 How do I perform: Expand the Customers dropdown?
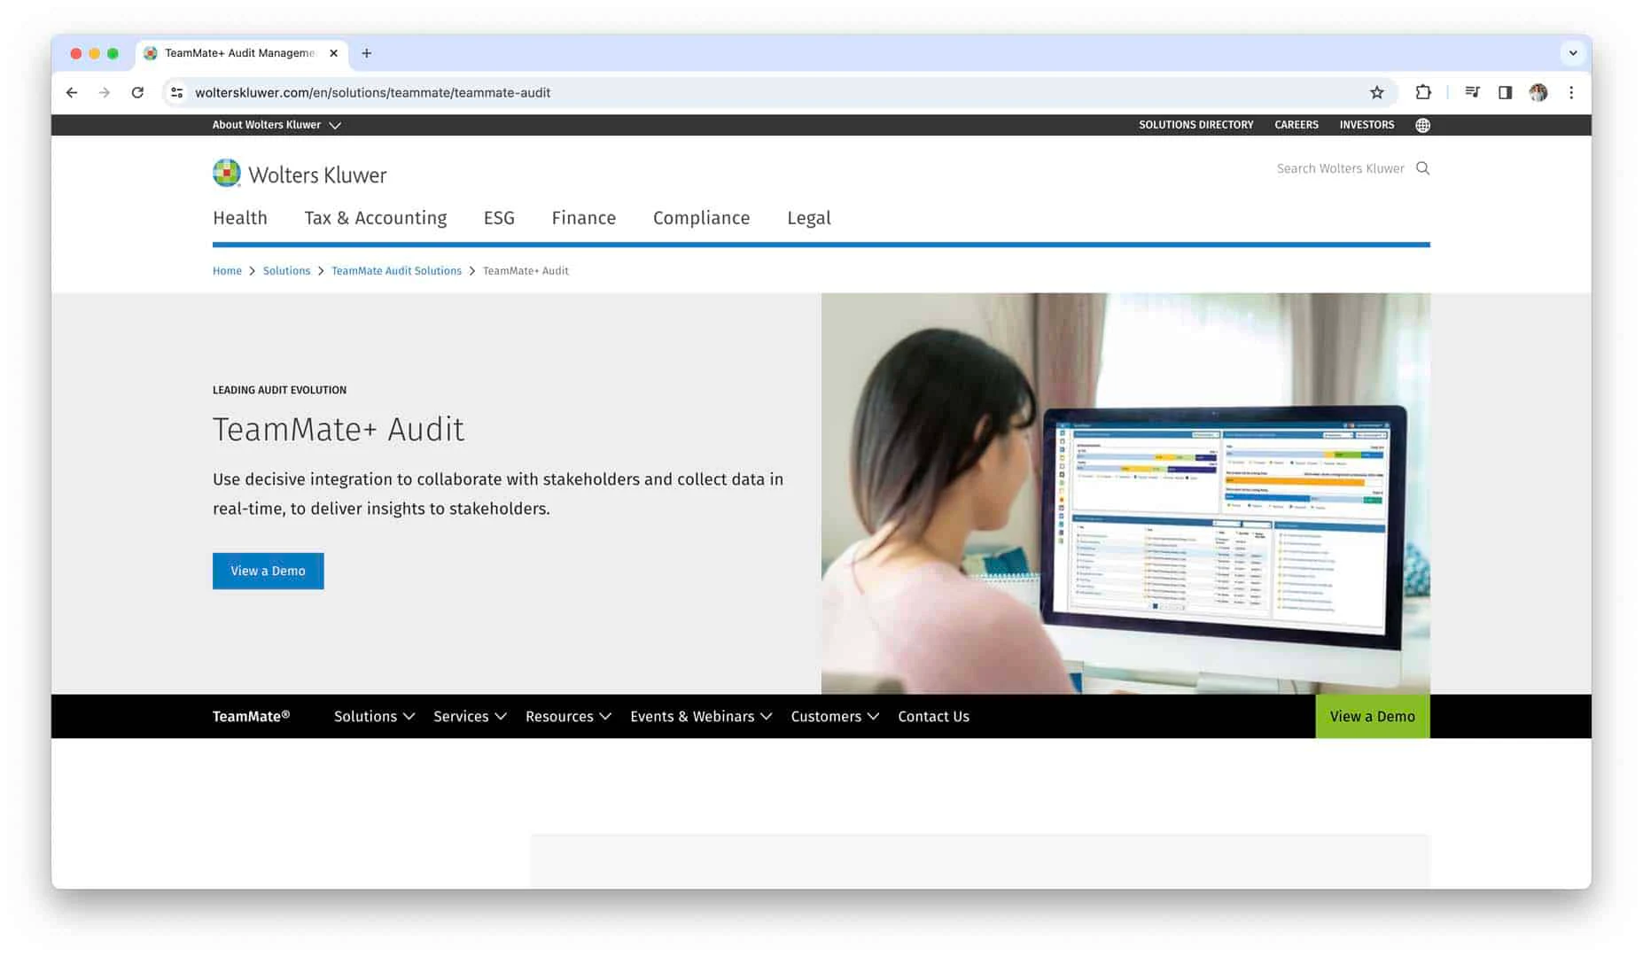pyautogui.click(x=835, y=716)
